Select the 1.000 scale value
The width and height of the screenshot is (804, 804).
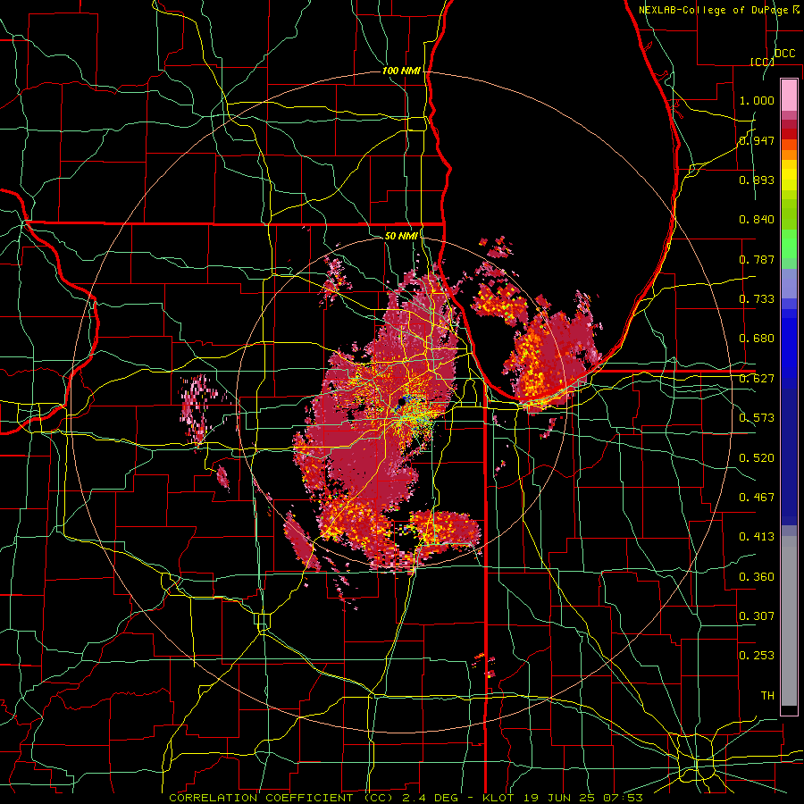(x=757, y=100)
